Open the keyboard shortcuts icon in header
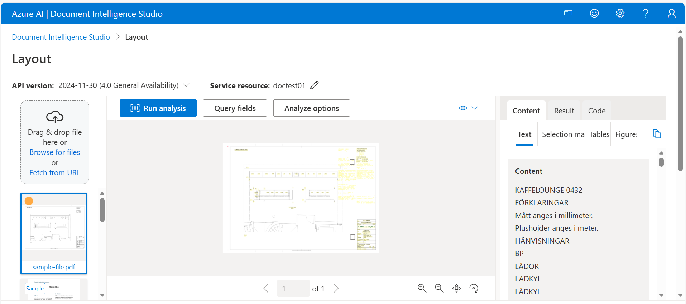Viewport: 686px width, 304px height. click(x=568, y=13)
